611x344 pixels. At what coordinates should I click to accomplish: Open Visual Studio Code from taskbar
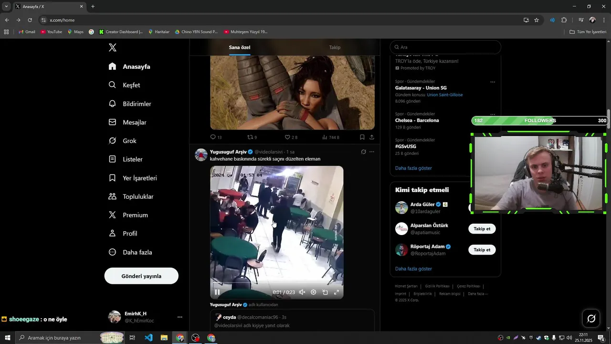pos(148,338)
